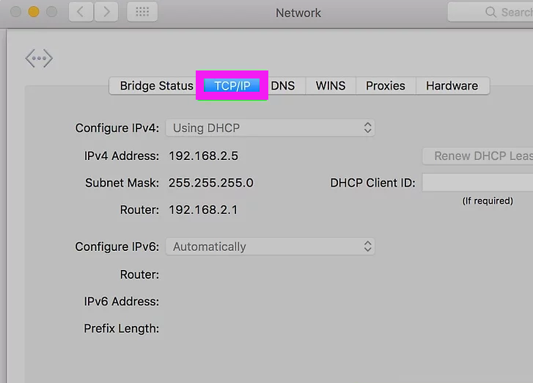Click the network bridge interface icon
Screen dimensions: 533x383
tap(39, 59)
